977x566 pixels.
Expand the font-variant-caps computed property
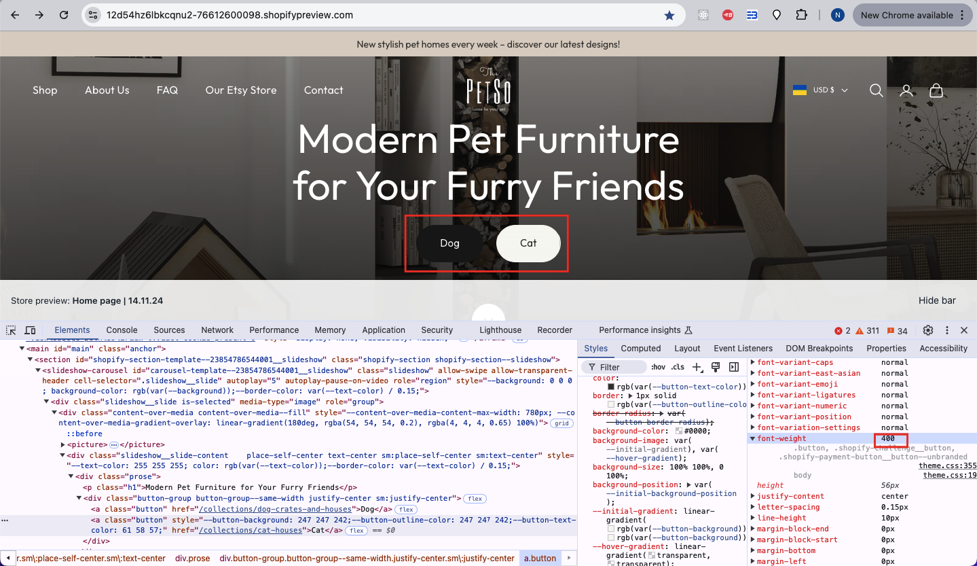[752, 363]
